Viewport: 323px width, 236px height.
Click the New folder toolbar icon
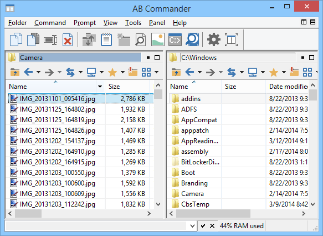tap(124, 39)
